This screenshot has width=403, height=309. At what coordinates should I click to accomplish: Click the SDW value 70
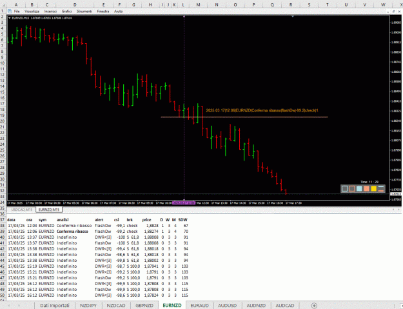(x=186, y=232)
